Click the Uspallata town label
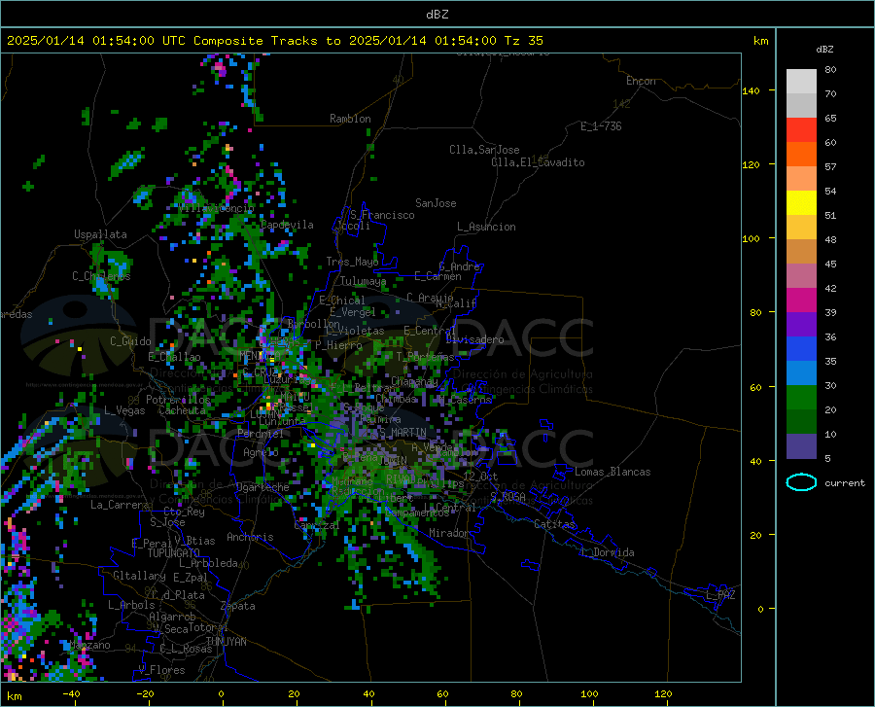Image resolution: width=875 pixels, height=707 pixels. coord(100,234)
